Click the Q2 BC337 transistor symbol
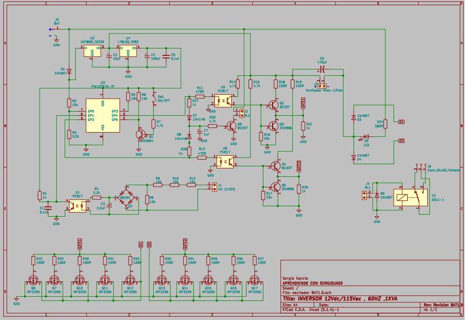The image size is (466, 320). [274, 105]
